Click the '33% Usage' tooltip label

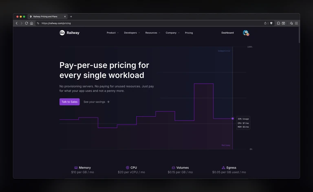(243, 119)
